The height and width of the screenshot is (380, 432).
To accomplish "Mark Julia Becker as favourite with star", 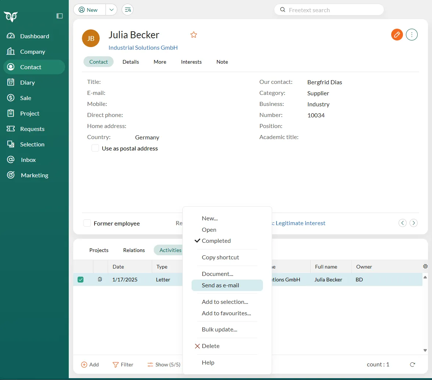I will 194,35.
